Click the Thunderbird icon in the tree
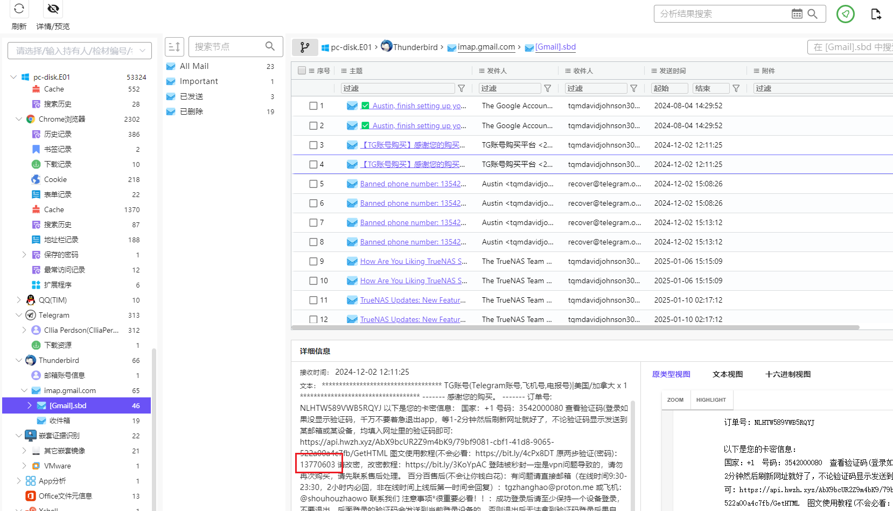Image resolution: width=893 pixels, height=511 pixels. [x=31, y=360]
